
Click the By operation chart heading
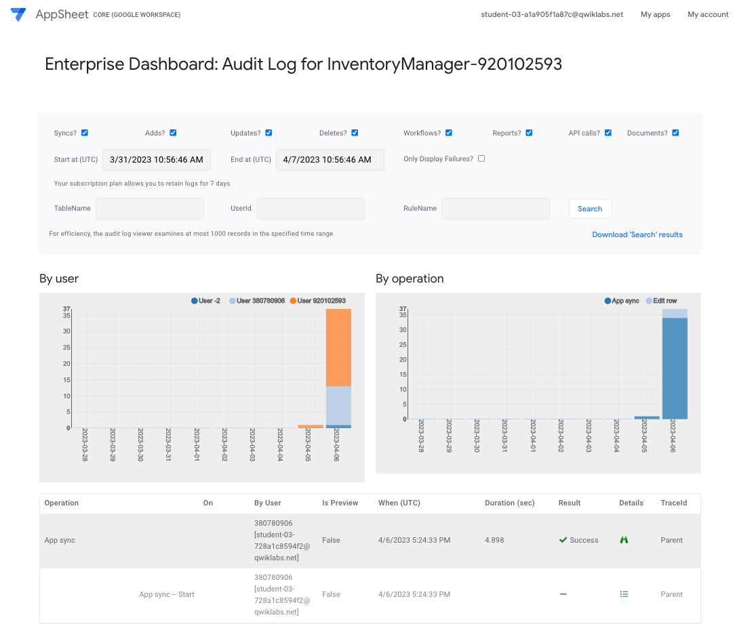click(410, 279)
